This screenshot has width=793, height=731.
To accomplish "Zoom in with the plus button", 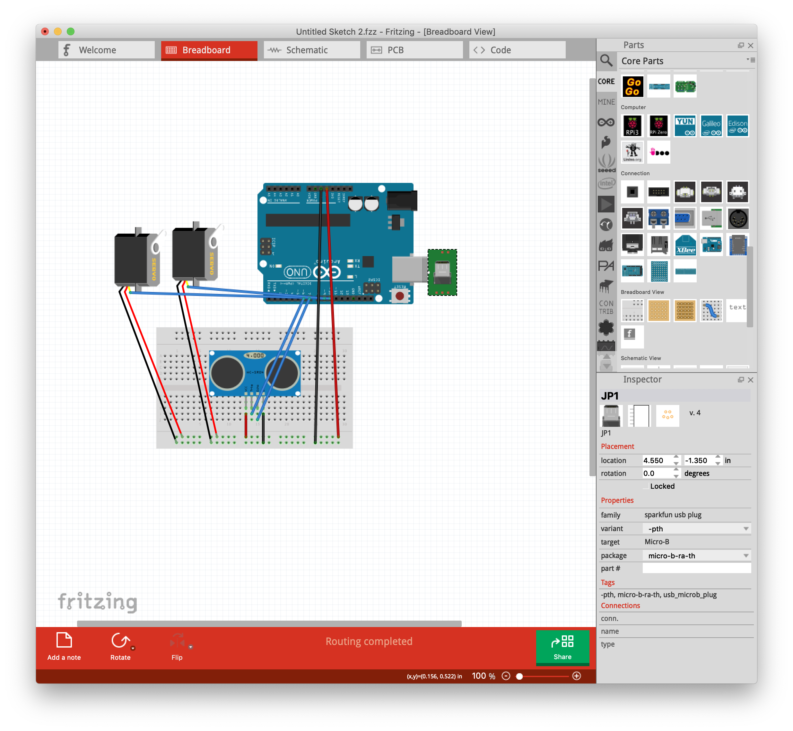I will (x=577, y=675).
